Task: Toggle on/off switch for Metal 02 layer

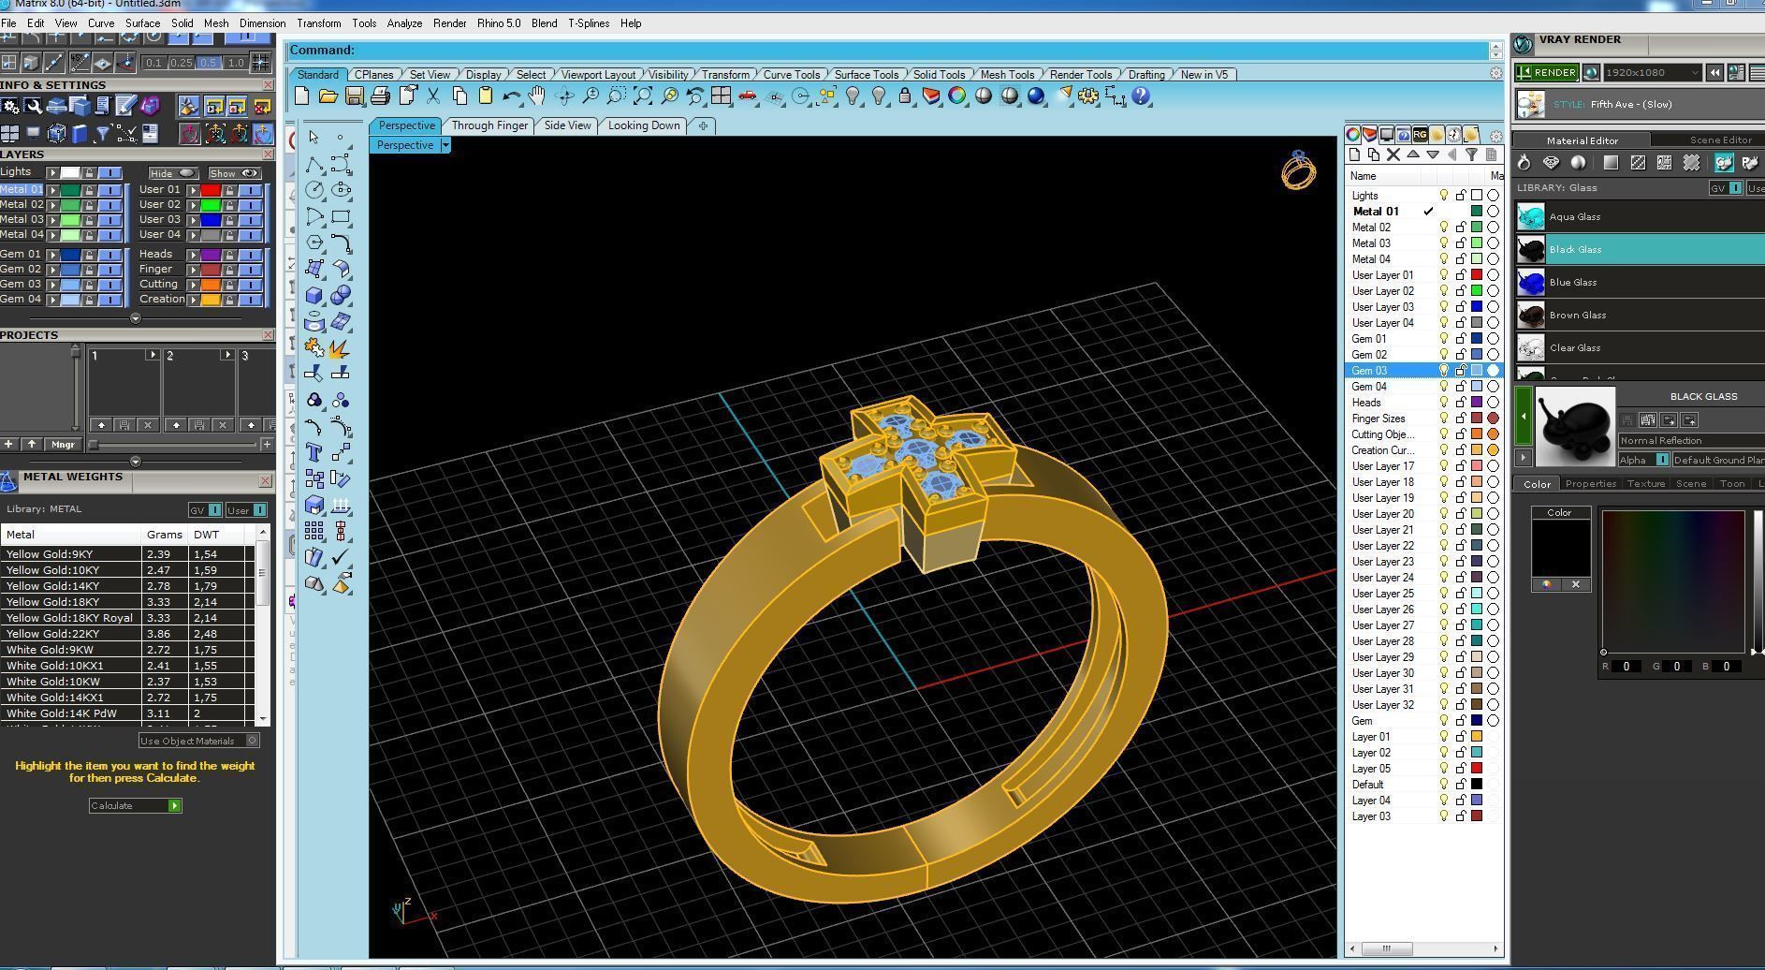Action: (x=109, y=204)
